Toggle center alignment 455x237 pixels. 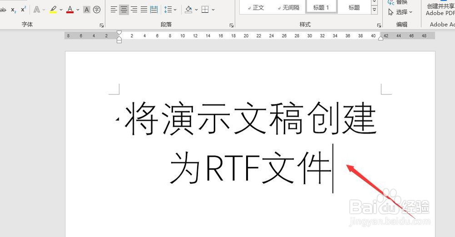124,10
